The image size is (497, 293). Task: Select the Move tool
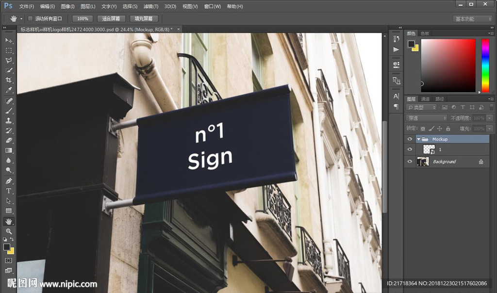pyautogui.click(x=9, y=41)
